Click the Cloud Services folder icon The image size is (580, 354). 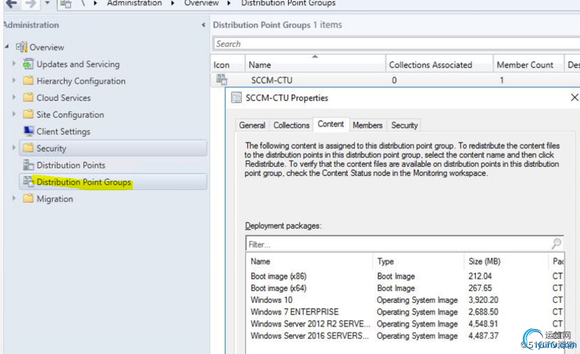[x=28, y=97]
